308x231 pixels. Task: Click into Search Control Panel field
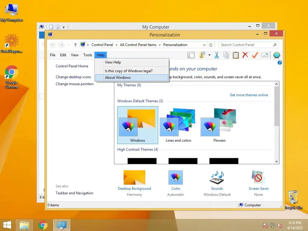(x=248, y=45)
